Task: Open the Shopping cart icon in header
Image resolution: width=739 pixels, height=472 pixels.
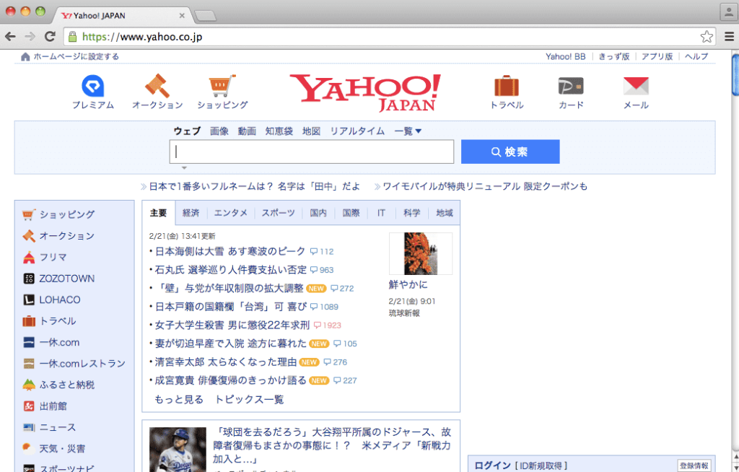Action: [x=222, y=86]
